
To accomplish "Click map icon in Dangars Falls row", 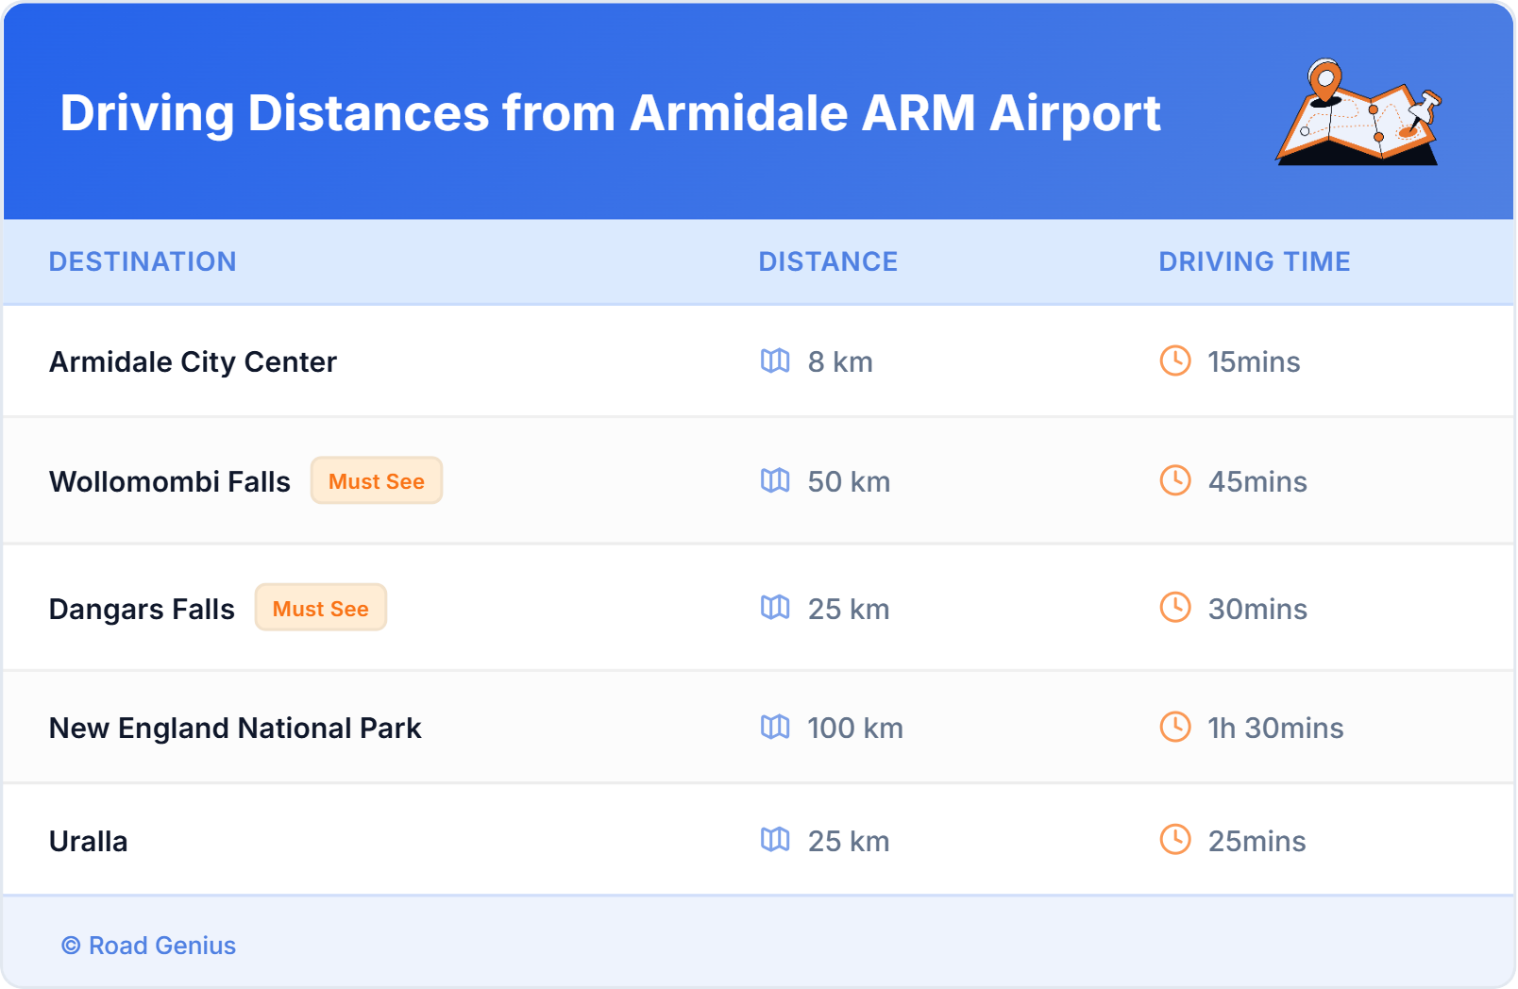I will 775,607.
